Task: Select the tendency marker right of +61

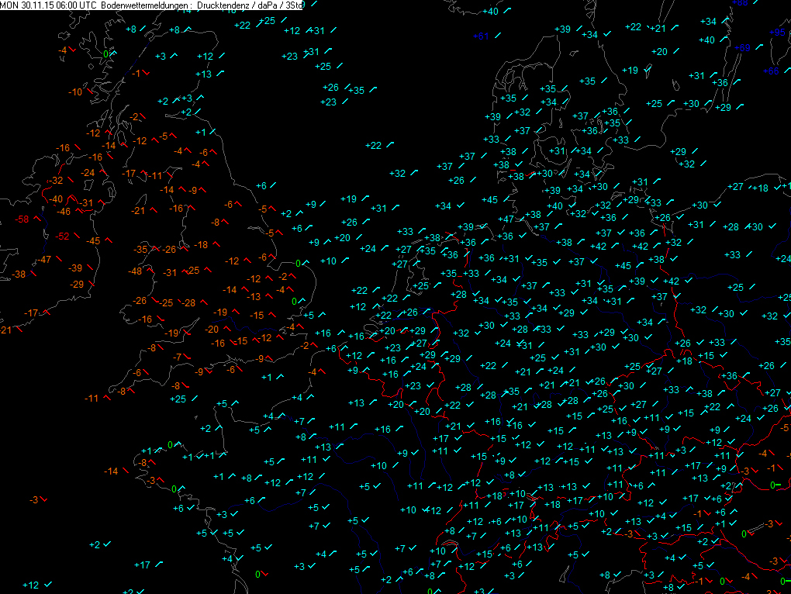Action: pos(498,36)
